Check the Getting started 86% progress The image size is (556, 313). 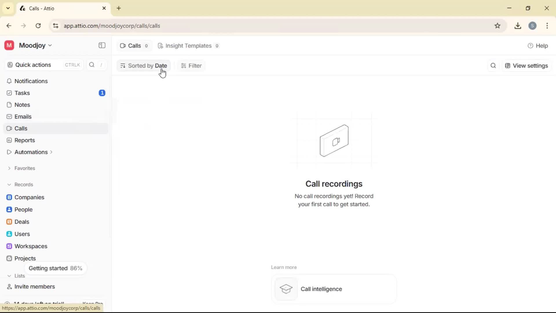pos(56,268)
